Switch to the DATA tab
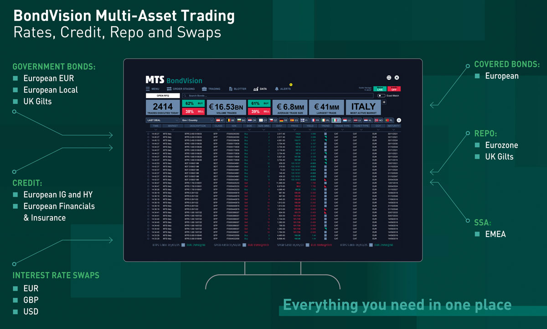Viewport: 547px width, 329px height. [x=260, y=89]
